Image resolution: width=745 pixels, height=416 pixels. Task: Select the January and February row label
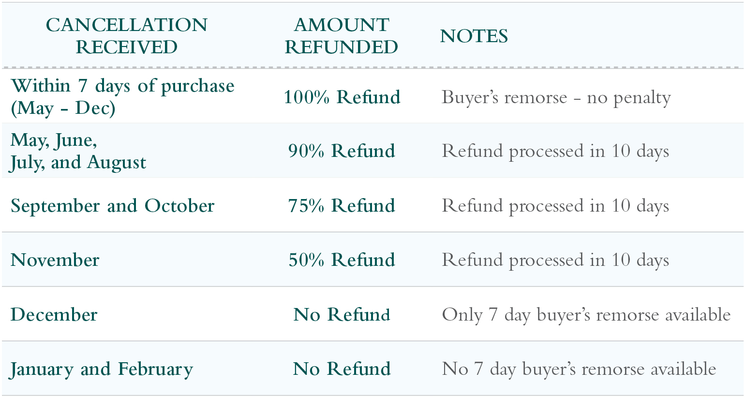[x=101, y=370]
